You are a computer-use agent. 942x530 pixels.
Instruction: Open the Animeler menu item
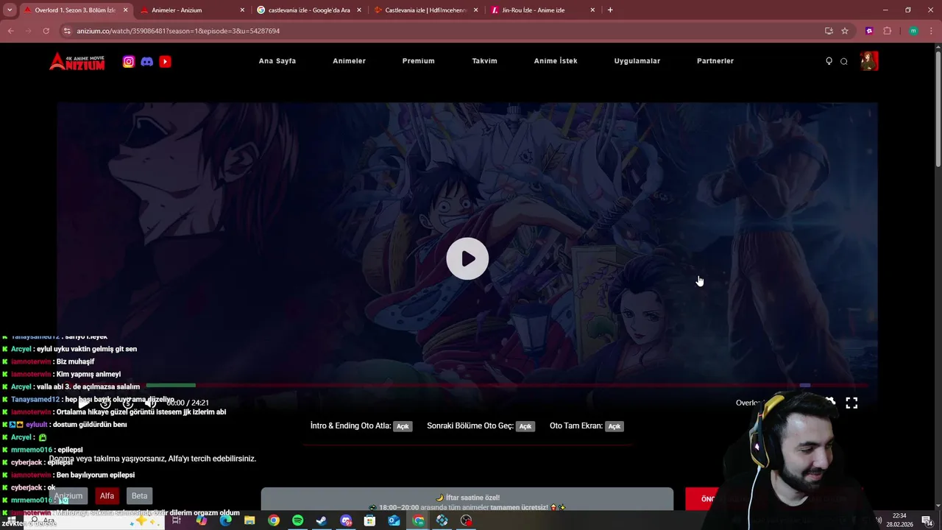tap(349, 61)
